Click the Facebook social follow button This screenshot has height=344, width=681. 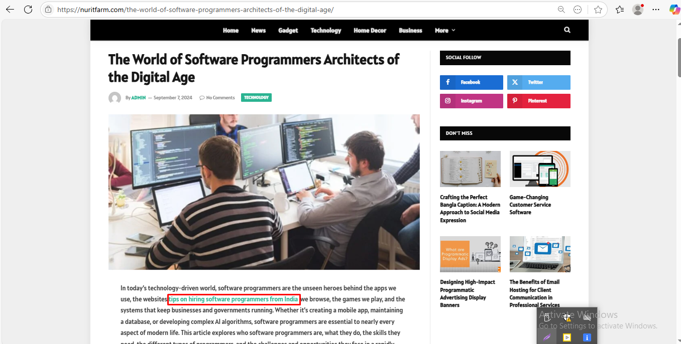point(471,82)
